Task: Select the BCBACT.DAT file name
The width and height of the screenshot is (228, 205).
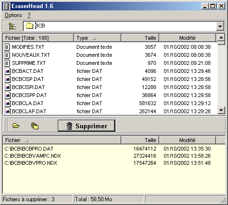Action: point(27,71)
